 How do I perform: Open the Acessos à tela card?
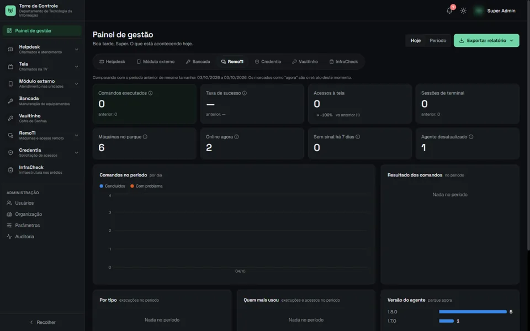coord(359,104)
